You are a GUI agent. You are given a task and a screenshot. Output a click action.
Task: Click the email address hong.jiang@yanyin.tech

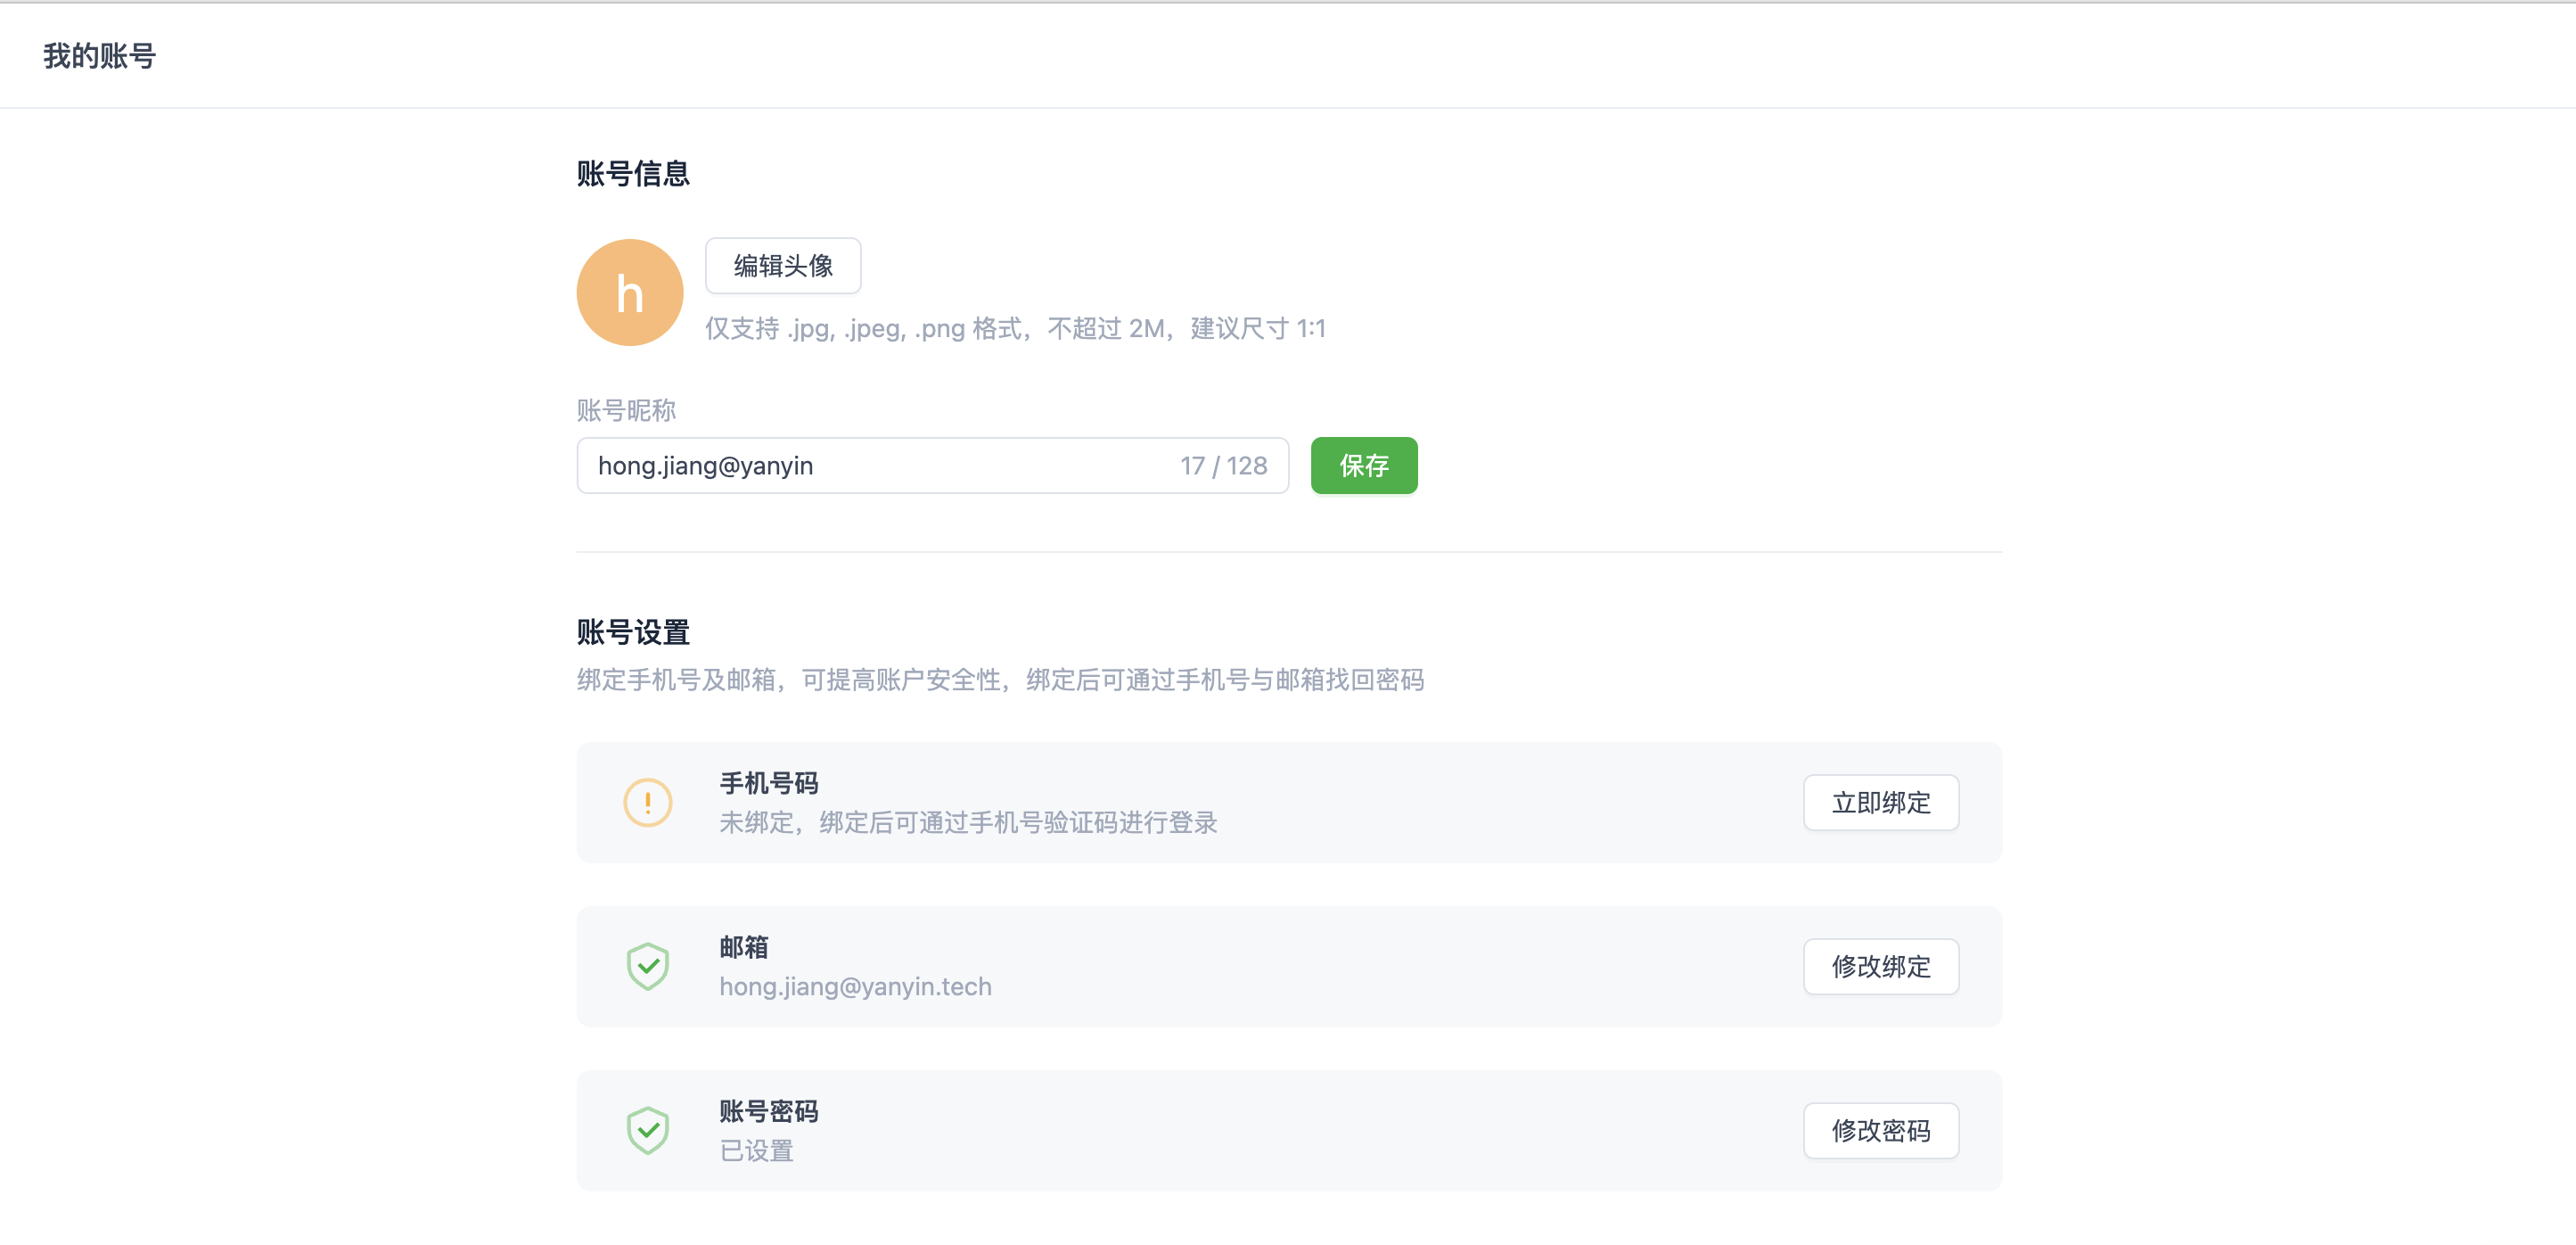[x=855, y=985]
